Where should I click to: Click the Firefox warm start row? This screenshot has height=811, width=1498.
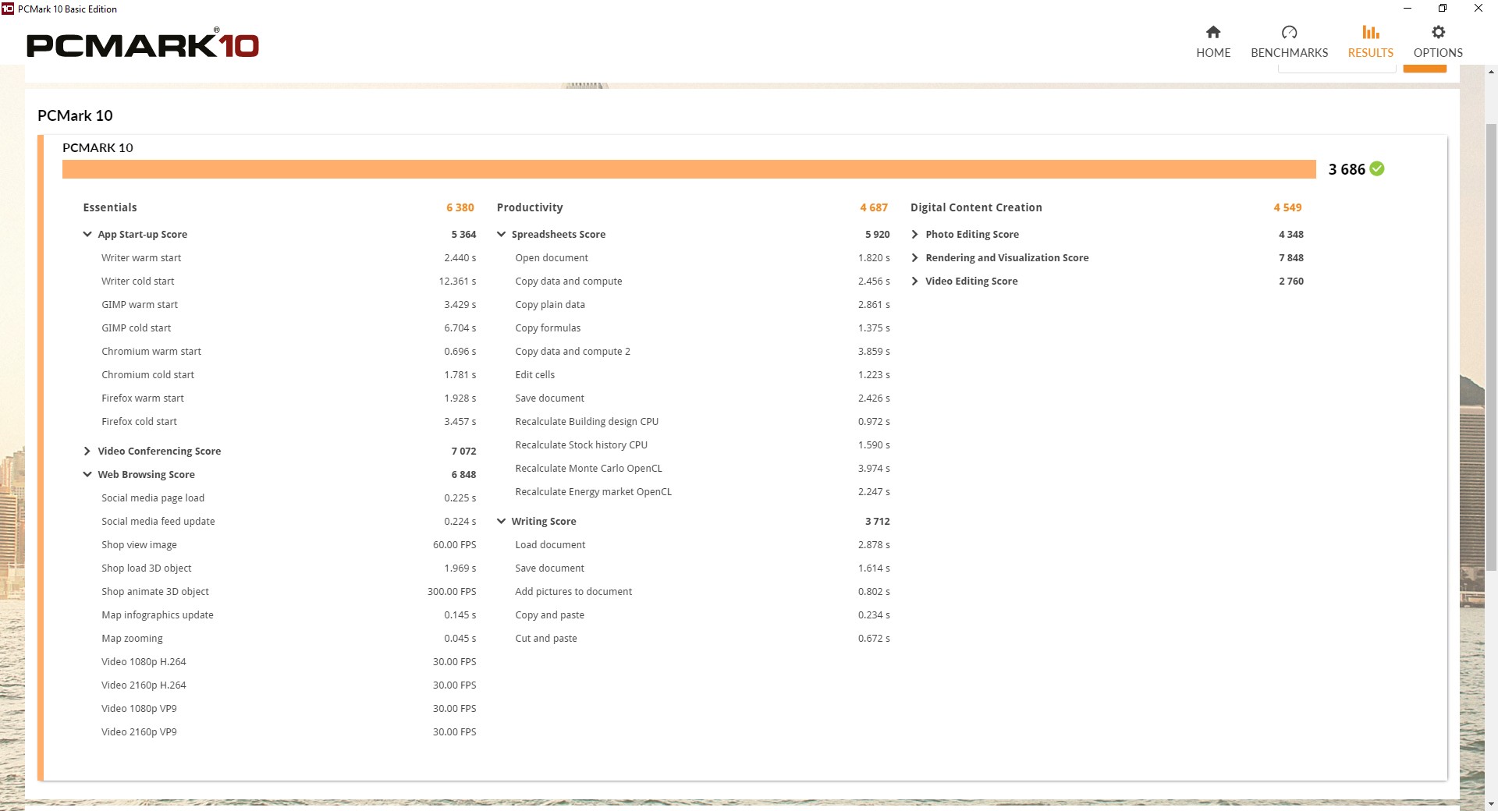pos(288,398)
